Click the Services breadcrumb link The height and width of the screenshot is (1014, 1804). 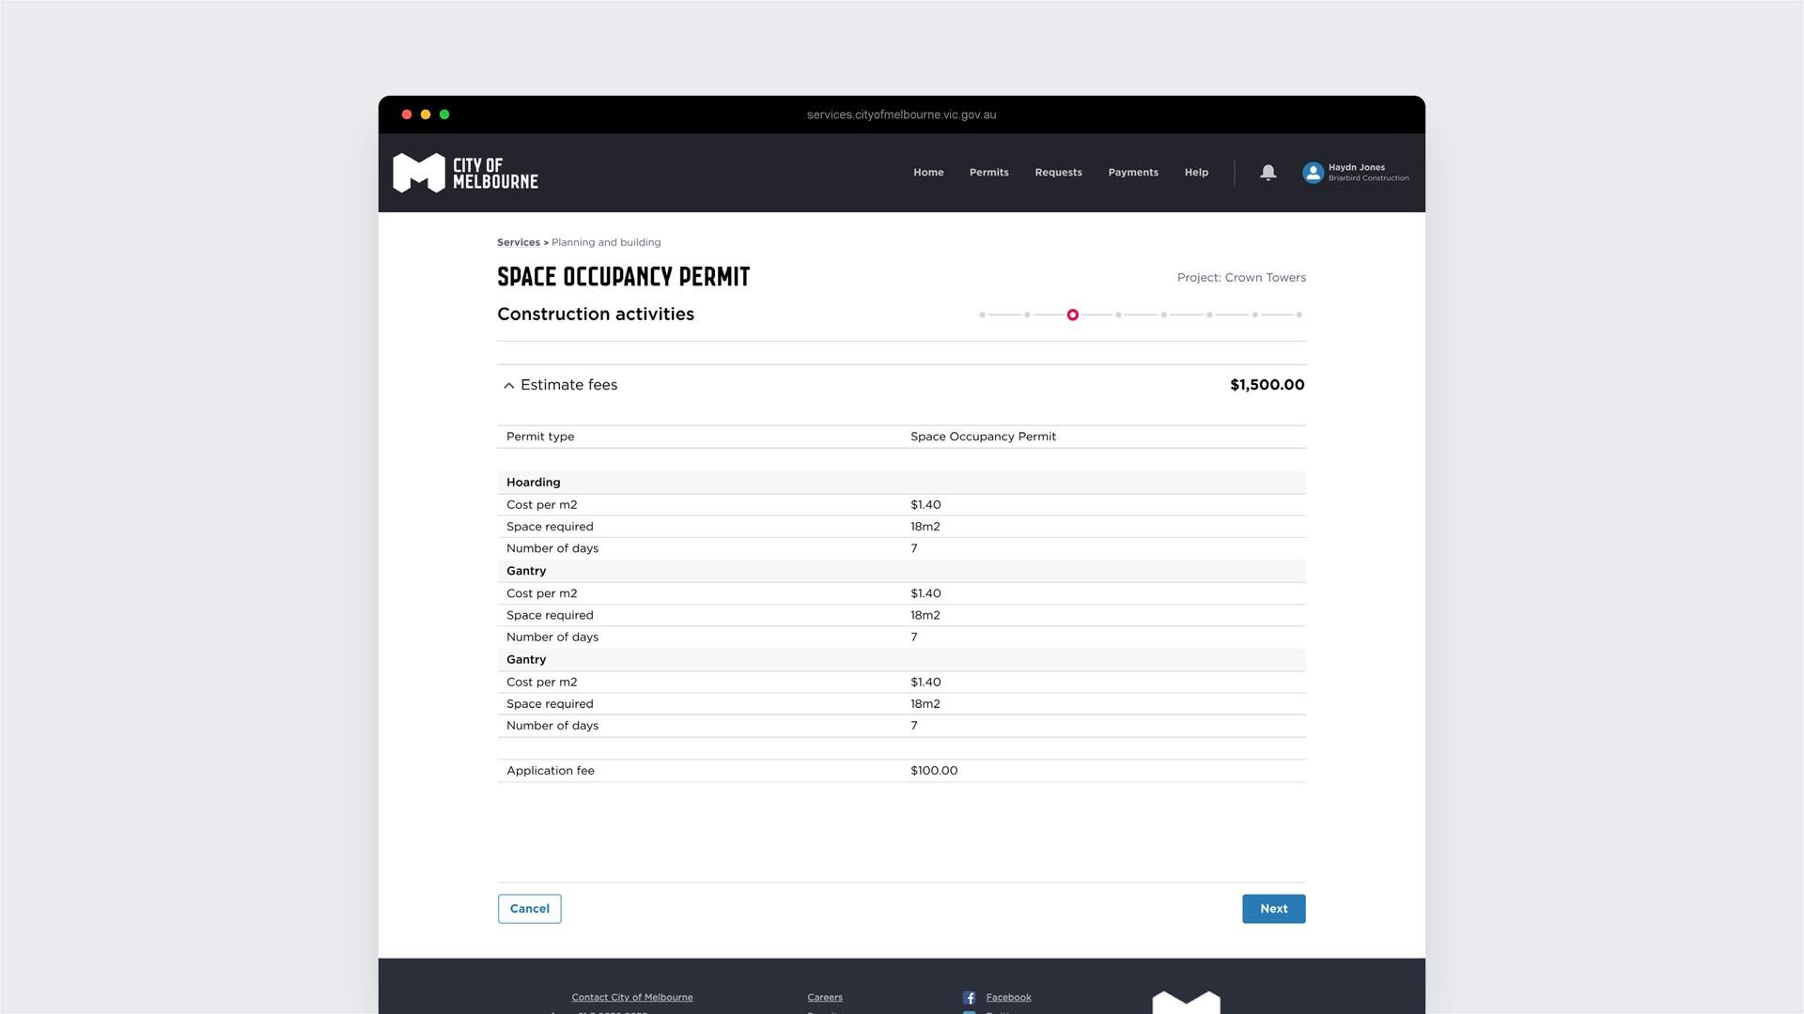click(518, 242)
